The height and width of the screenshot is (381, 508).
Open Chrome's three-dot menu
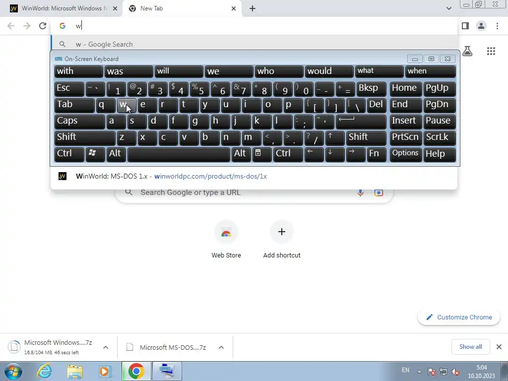497,26
